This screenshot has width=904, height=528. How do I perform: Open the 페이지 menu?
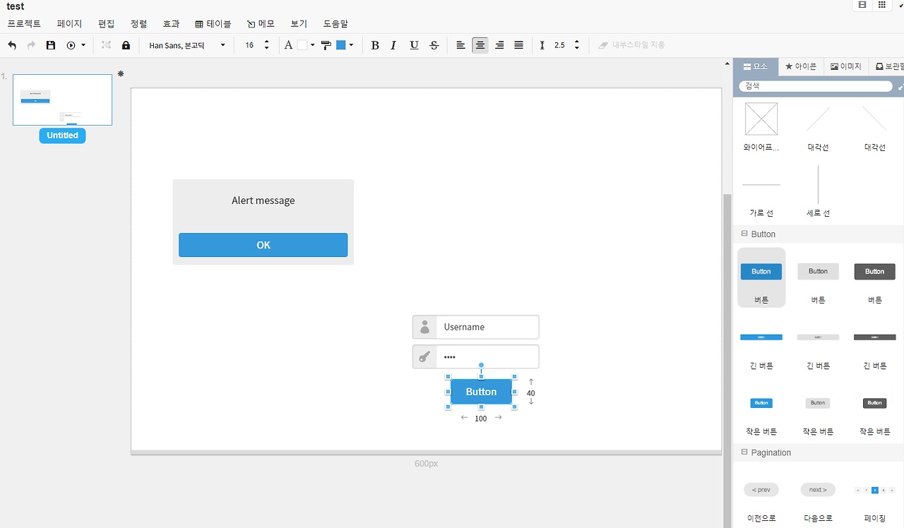pyautogui.click(x=70, y=24)
